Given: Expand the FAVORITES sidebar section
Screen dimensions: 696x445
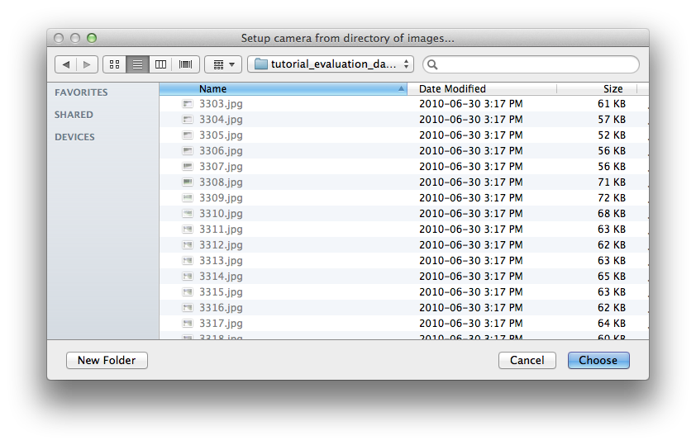Looking at the screenshot, I should 81,92.
